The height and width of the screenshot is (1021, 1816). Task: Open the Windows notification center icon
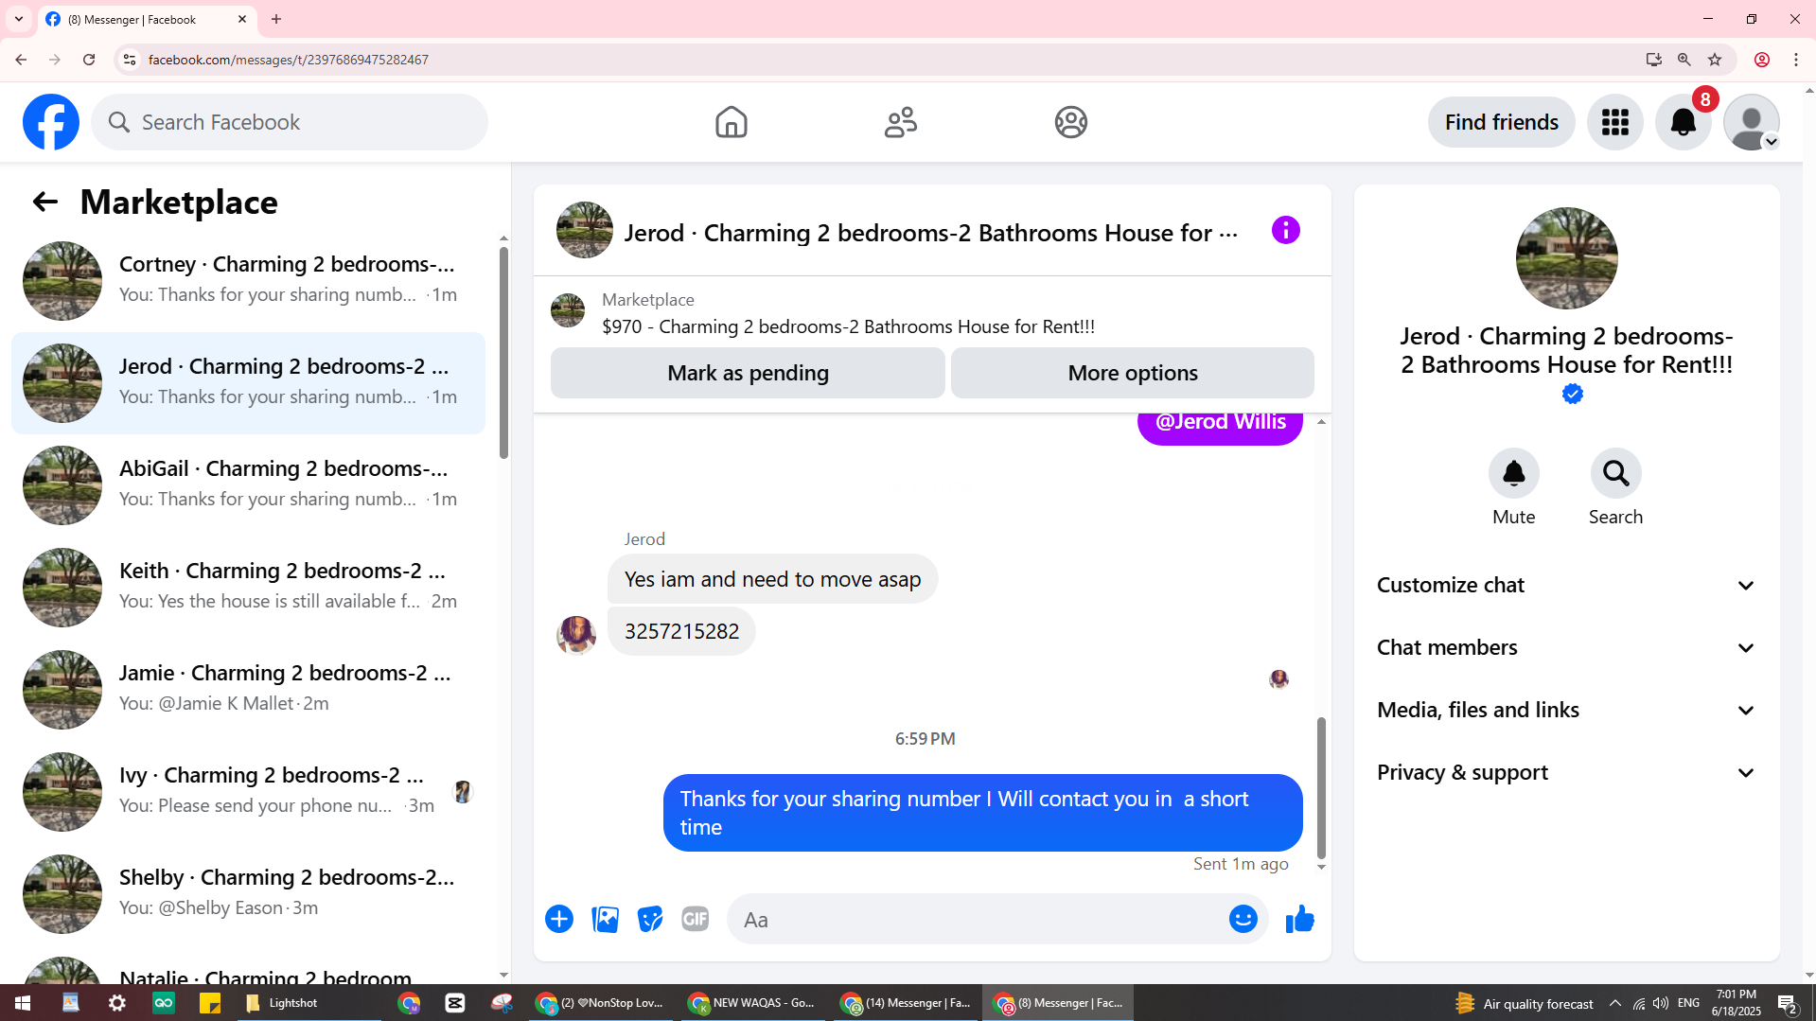pos(1788,1003)
